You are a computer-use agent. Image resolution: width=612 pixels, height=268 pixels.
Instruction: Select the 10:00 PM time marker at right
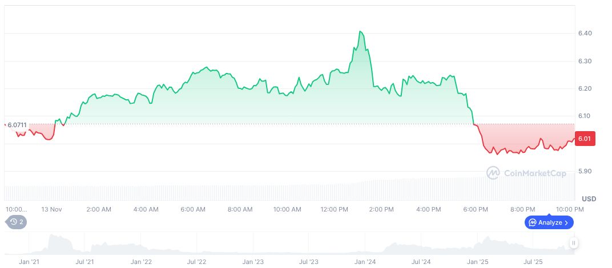click(x=569, y=209)
